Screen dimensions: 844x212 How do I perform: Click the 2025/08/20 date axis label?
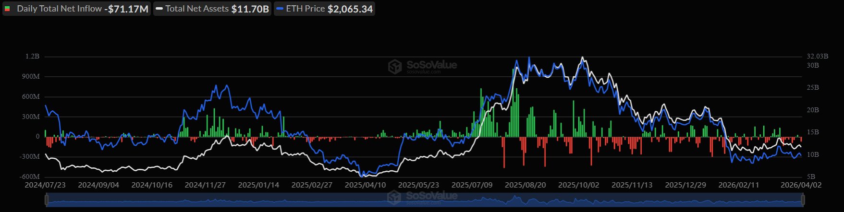(x=525, y=185)
